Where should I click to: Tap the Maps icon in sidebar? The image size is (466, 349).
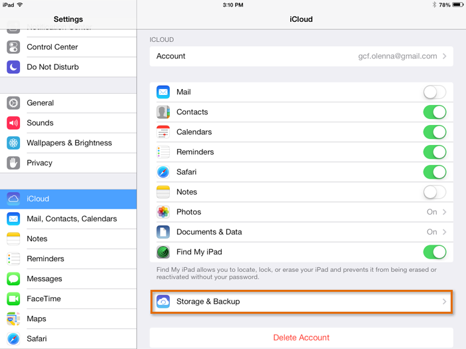13,318
